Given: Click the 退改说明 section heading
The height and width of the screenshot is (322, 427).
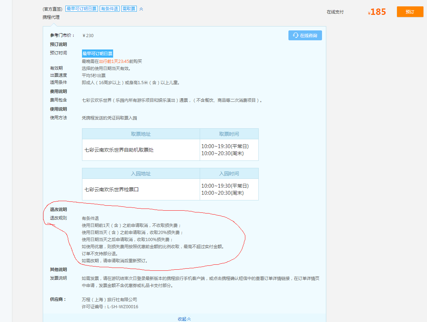Looking at the screenshot, I should click(58, 210).
